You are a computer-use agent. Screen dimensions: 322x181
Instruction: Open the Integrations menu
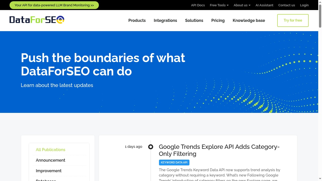pyautogui.click(x=165, y=21)
